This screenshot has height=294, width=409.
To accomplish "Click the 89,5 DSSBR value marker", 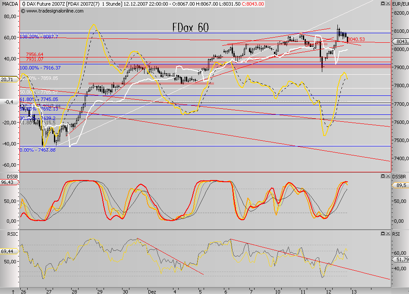I will pyautogui.click(x=400, y=185).
